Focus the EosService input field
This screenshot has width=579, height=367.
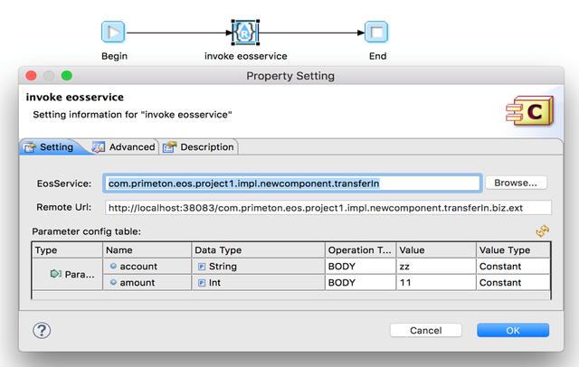[x=292, y=183]
